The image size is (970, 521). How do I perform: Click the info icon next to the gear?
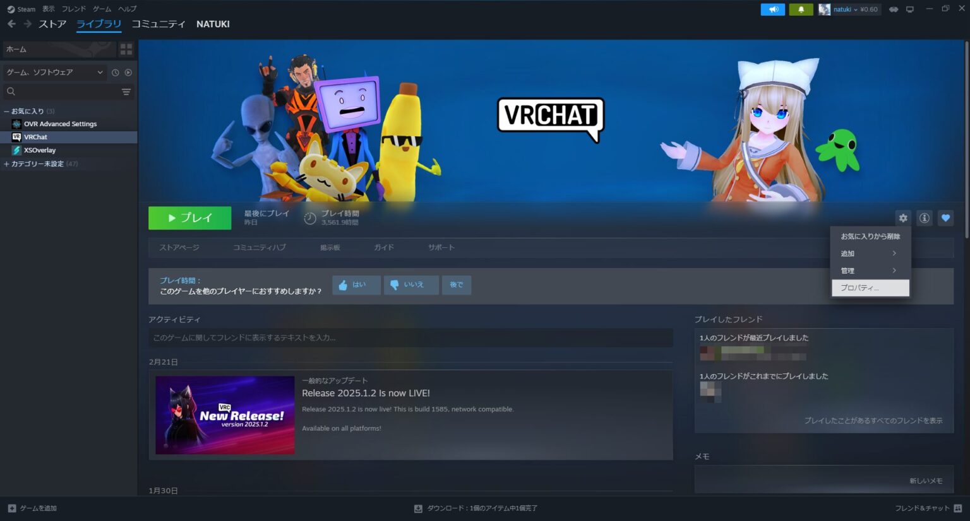924,218
